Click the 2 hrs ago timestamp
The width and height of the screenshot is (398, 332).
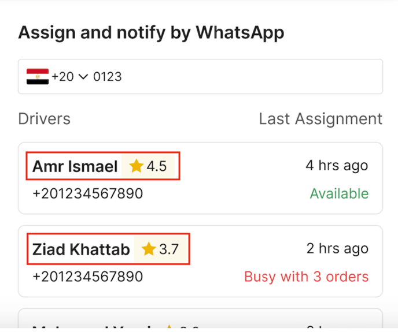[337, 249]
